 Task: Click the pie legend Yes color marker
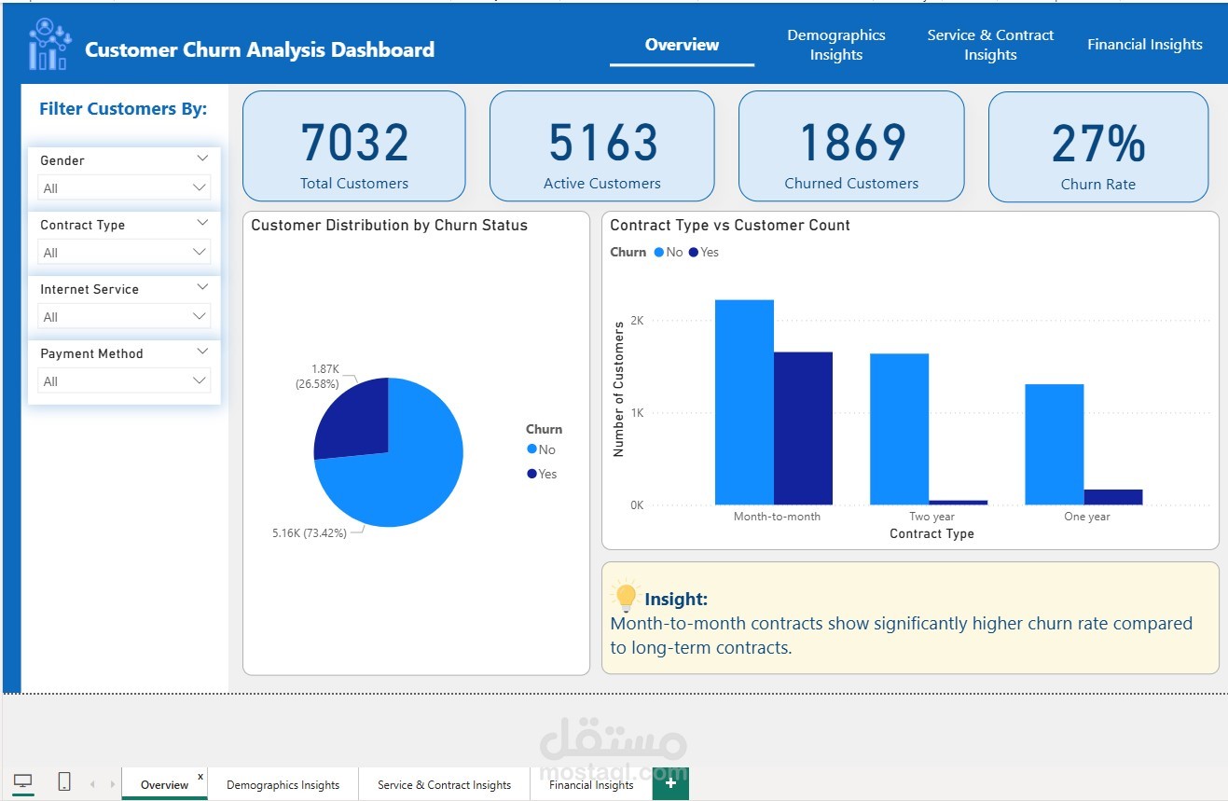531,474
